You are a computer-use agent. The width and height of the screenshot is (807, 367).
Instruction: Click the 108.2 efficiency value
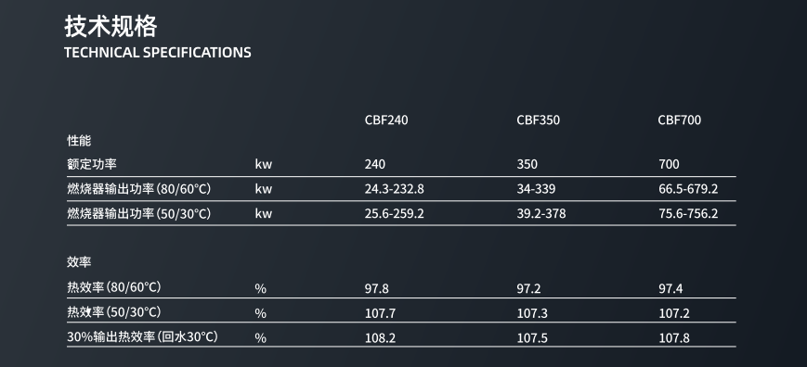pos(381,337)
